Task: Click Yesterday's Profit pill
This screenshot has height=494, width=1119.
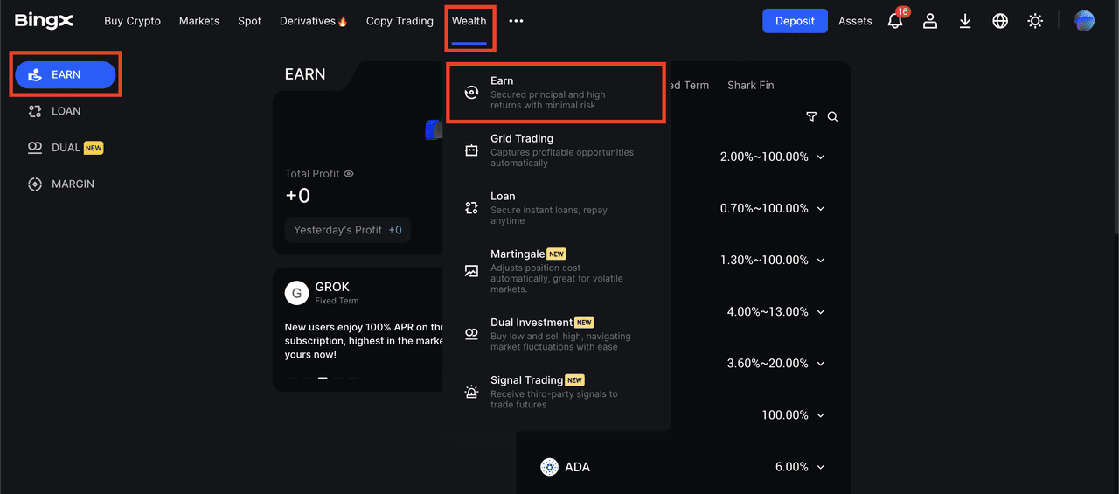Action: pos(348,230)
